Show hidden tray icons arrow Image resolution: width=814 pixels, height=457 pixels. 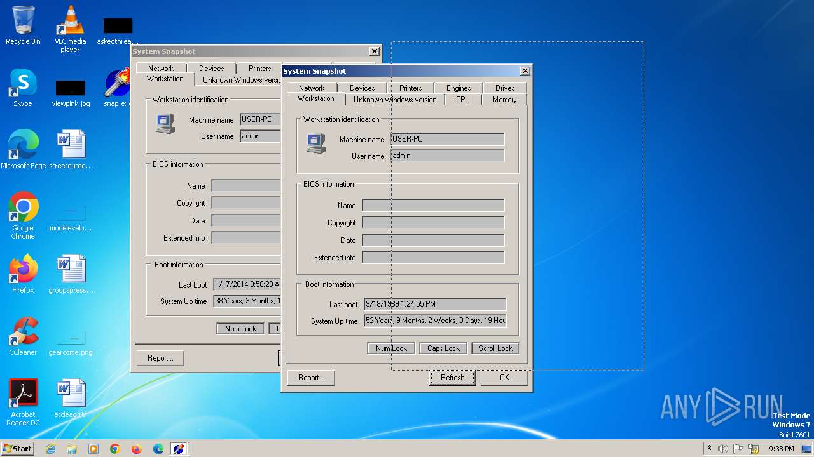[x=709, y=449]
